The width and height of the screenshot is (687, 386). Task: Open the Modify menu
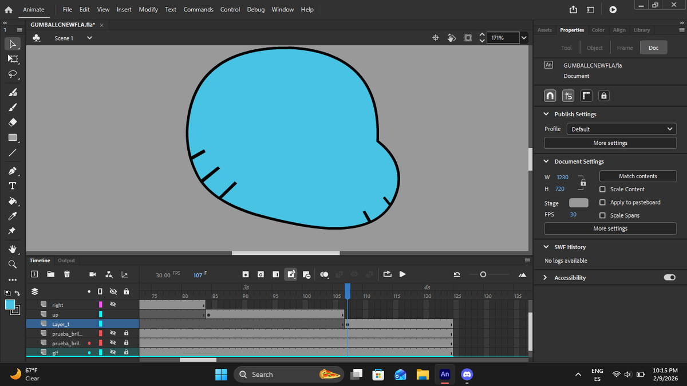pos(148,9)
